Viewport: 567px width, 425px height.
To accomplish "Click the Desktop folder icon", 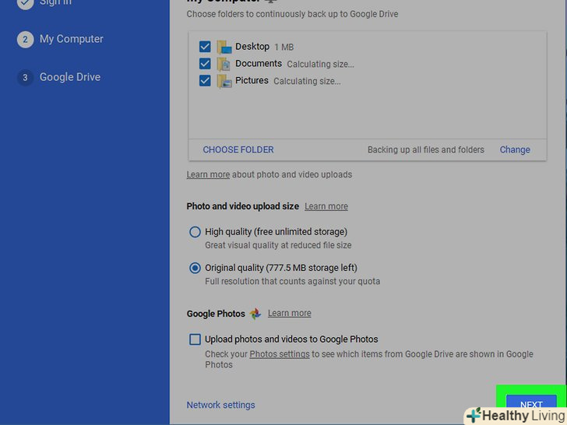I will point(224,47).
